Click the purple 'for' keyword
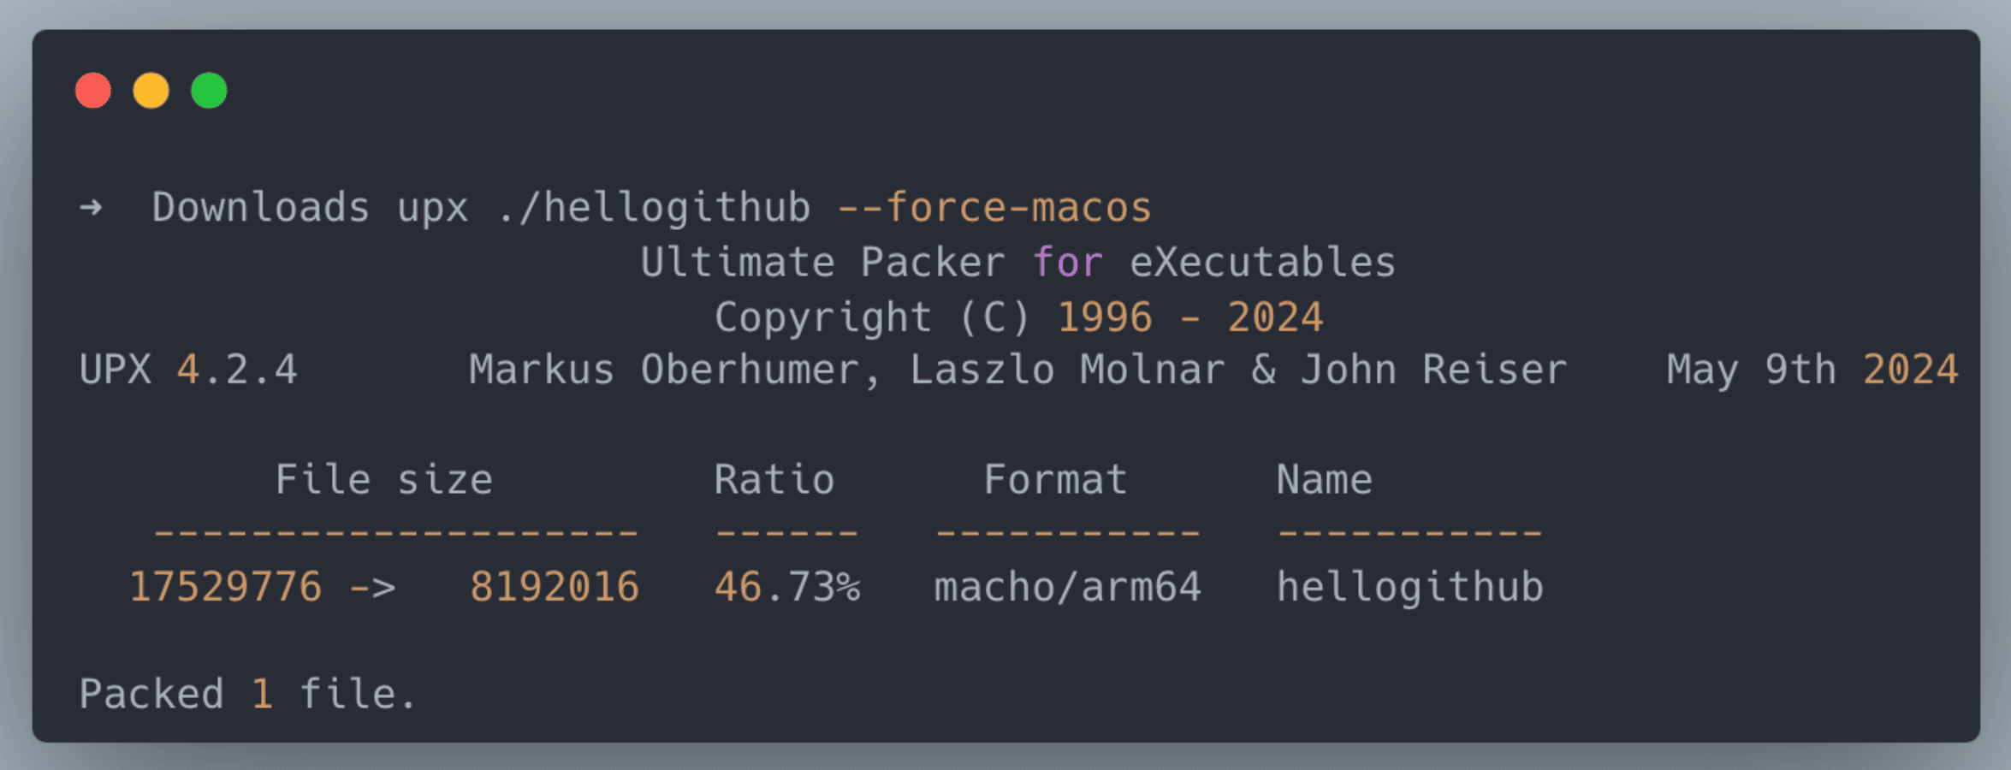 1068,262
